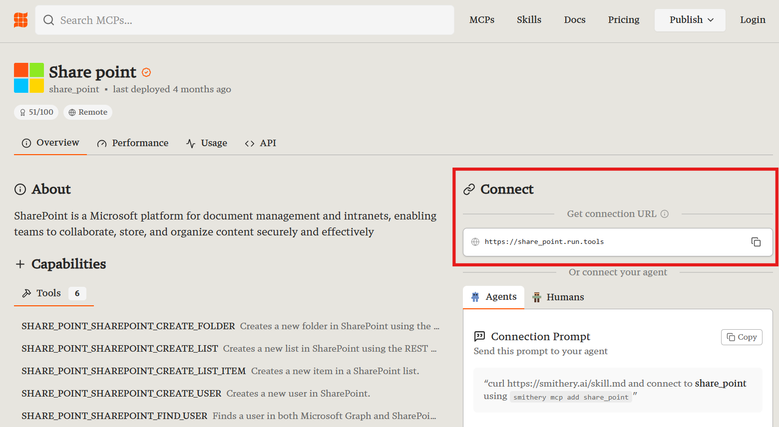
Task: Select the API tab
Action: point(261,143)
